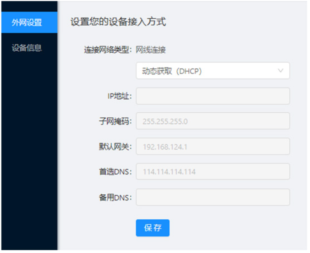
Task: Open the 动态获取 (DHCP) dropdown
Action: click(213, 71)
